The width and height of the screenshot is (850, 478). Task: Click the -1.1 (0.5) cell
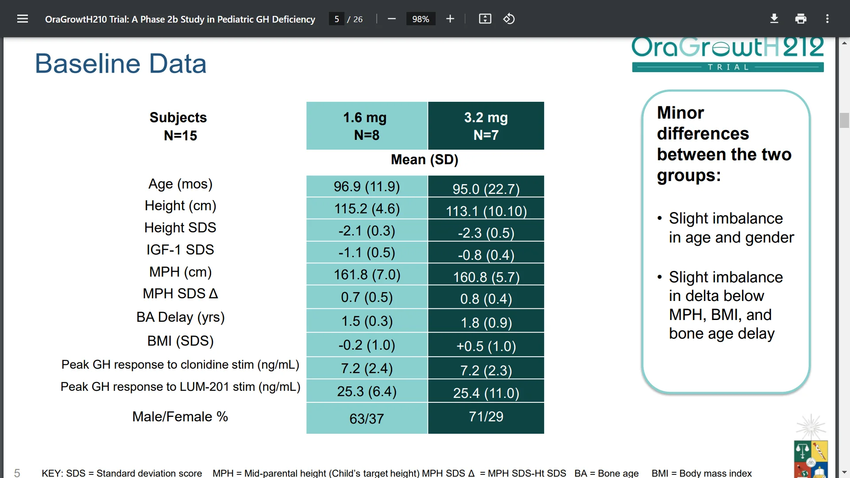367,252
